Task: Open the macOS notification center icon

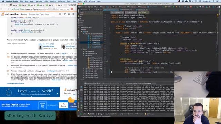Action: 217,1
